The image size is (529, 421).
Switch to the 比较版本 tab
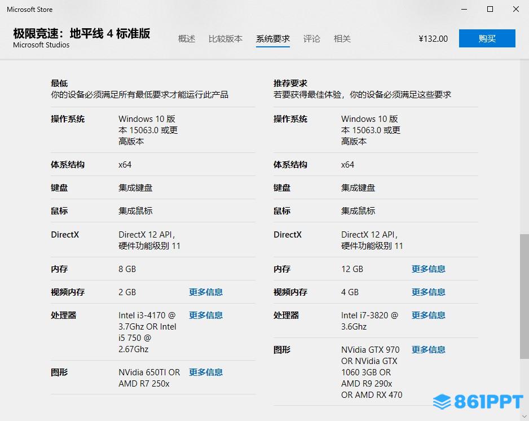226,38
